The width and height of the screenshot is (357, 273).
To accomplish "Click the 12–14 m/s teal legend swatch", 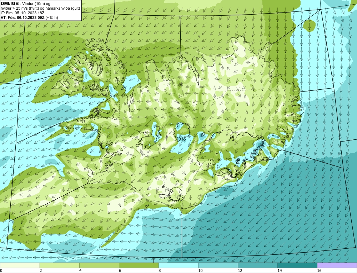I will 257,265.
